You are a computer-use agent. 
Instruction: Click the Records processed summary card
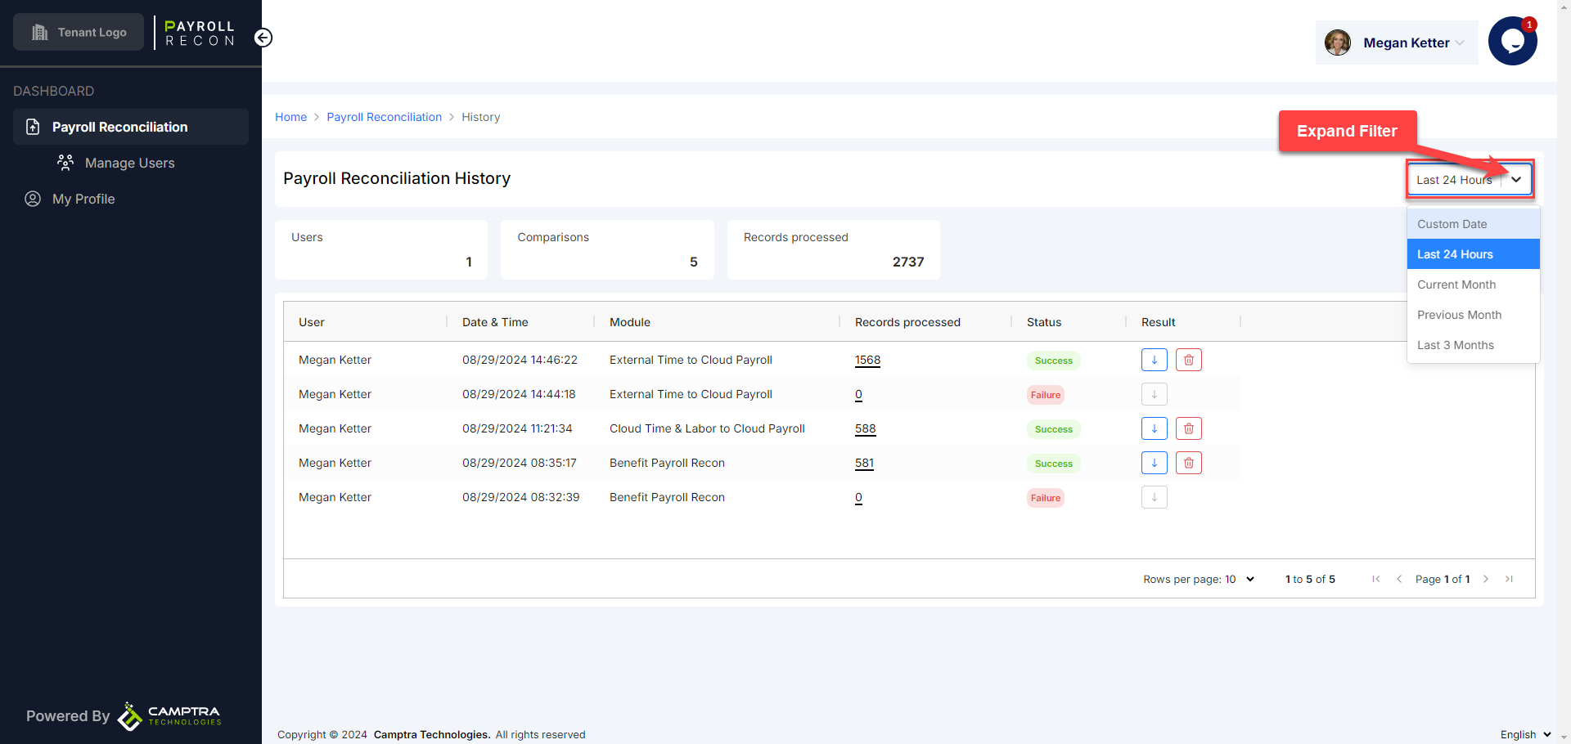[x=833, y=249]
